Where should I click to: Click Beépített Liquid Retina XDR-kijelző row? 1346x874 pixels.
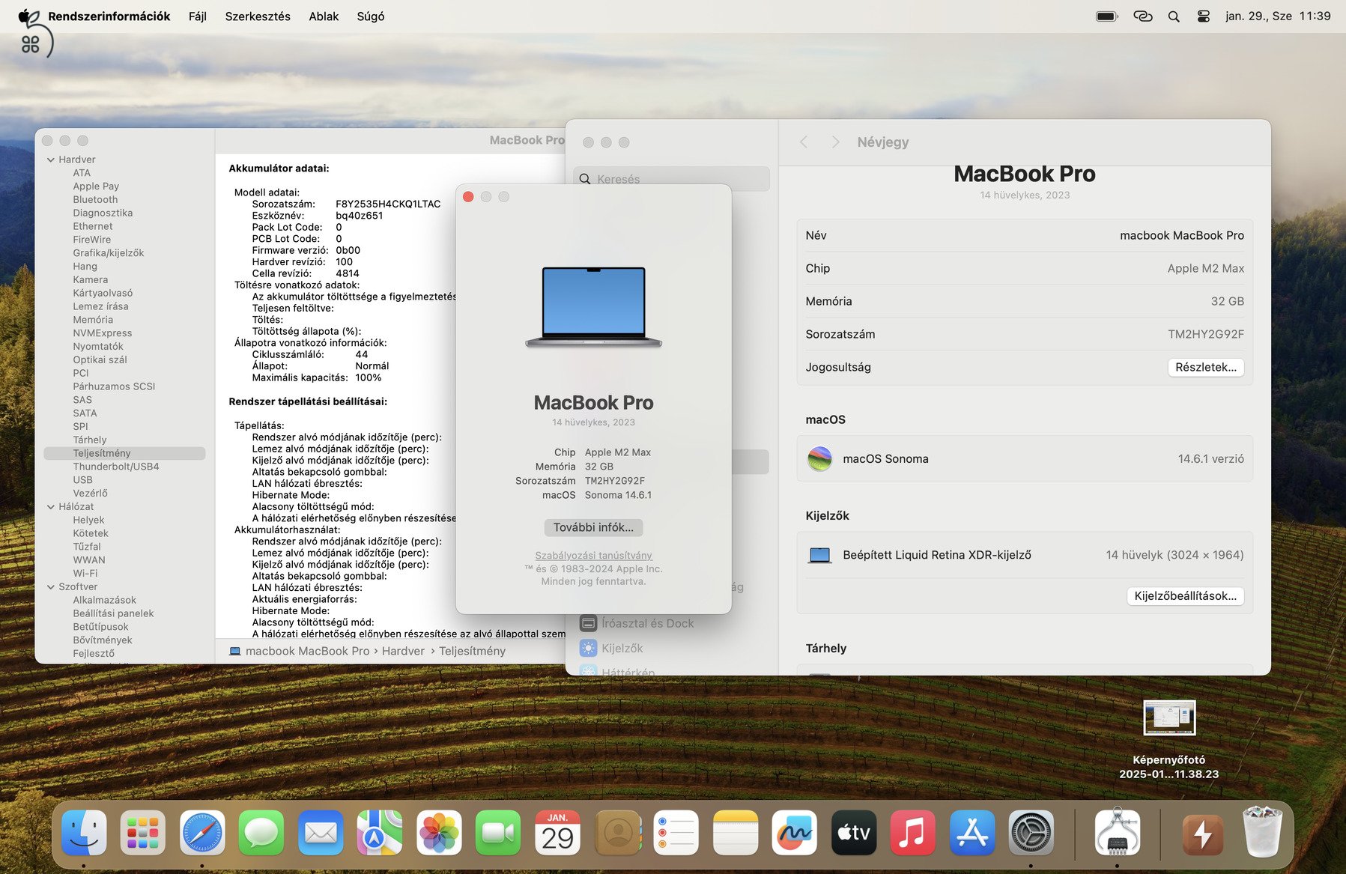click(1025, 555)
